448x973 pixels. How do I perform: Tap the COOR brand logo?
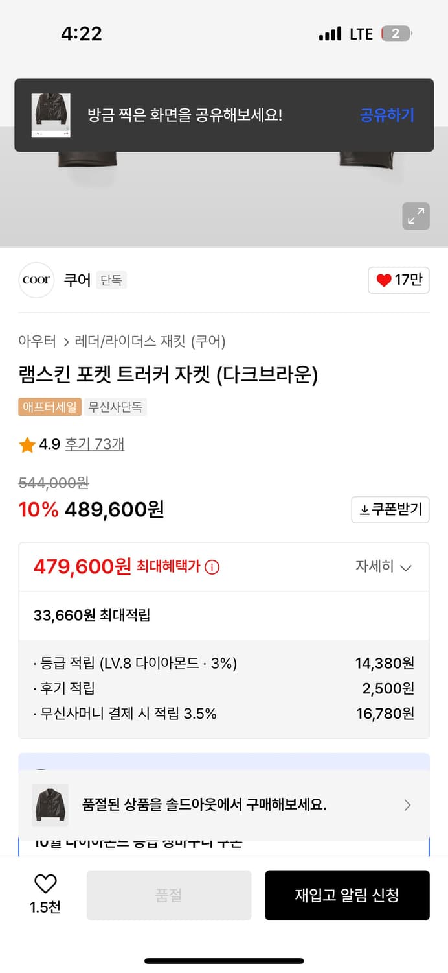36,280
